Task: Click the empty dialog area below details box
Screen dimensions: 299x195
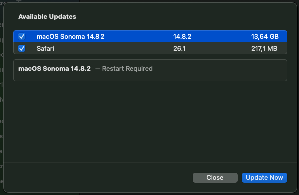Action: click(x=150, y=121)
